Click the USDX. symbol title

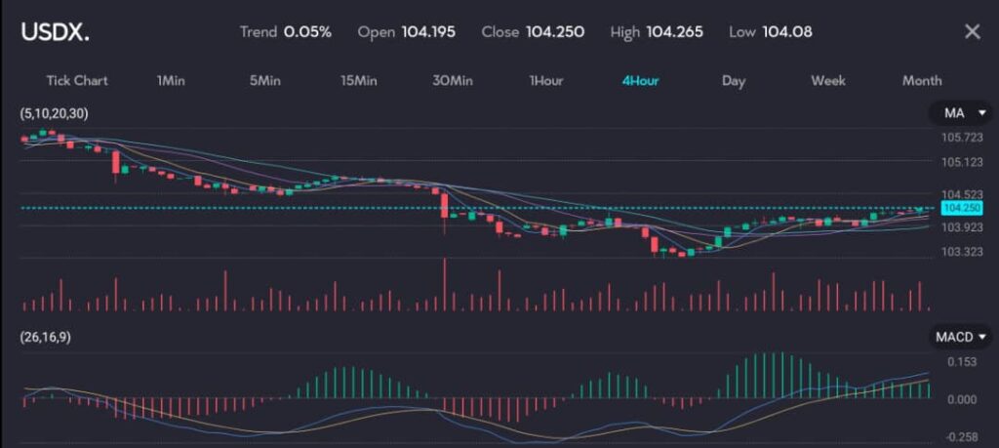(x=56, y=31)
